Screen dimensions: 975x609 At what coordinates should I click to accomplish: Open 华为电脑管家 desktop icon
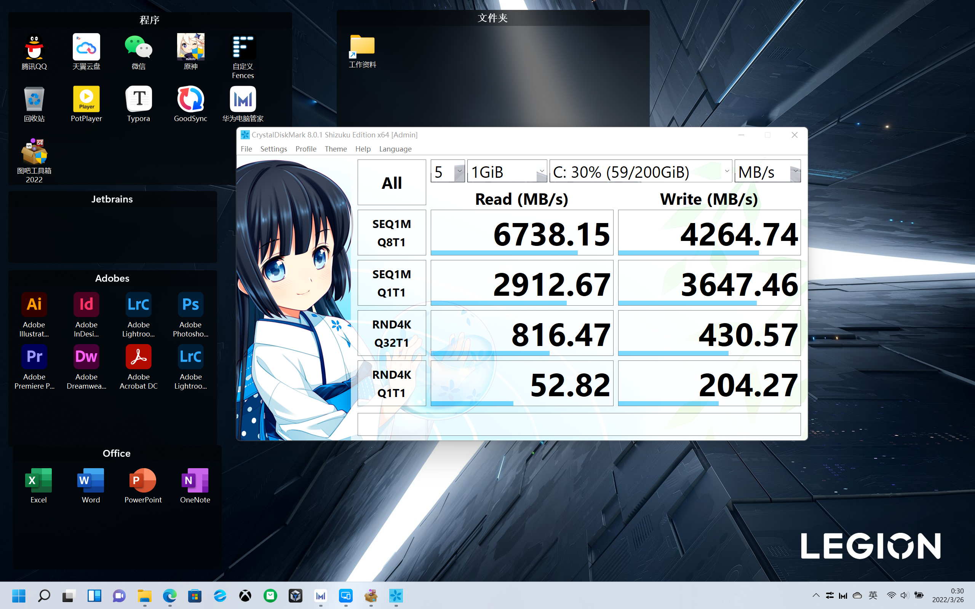coord(243,104)
